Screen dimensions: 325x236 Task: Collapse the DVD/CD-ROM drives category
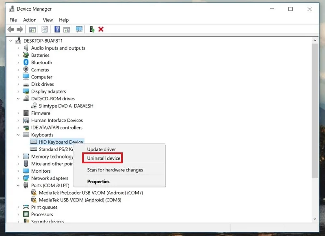pos(18,99)
